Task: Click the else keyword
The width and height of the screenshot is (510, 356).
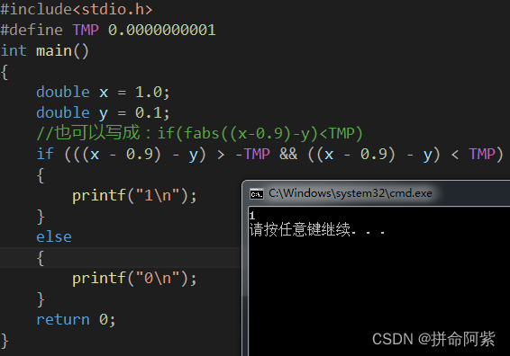Action: [x=54, y=237]
